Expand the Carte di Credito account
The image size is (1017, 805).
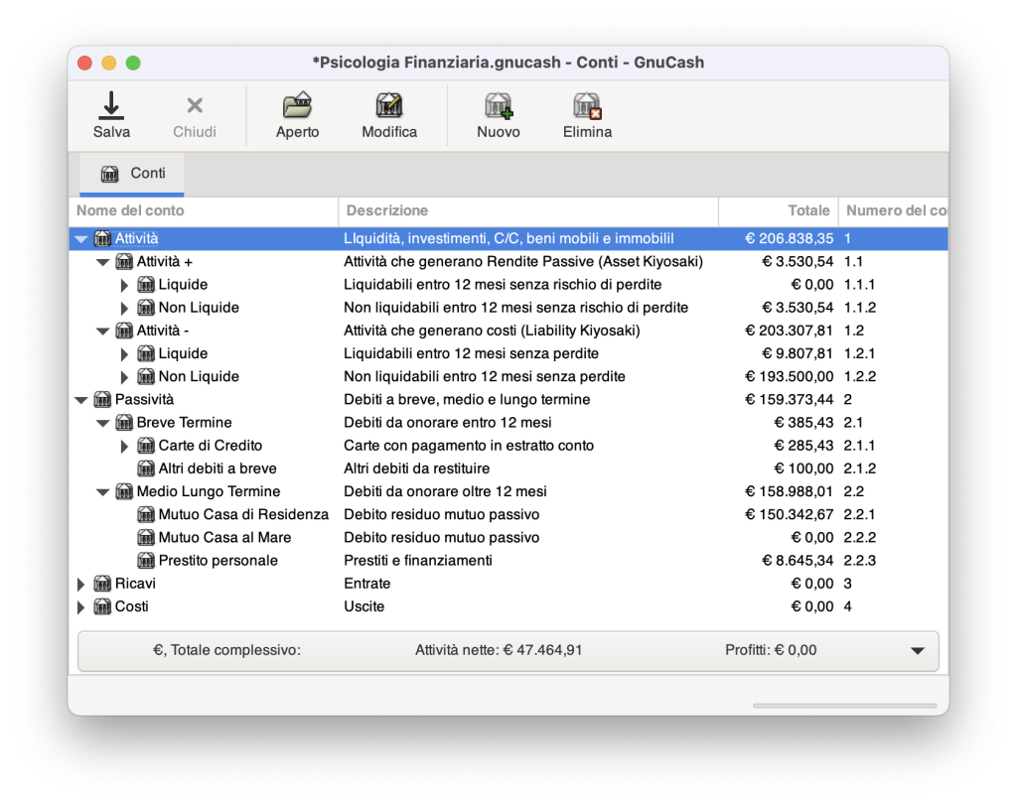point(124,446)
